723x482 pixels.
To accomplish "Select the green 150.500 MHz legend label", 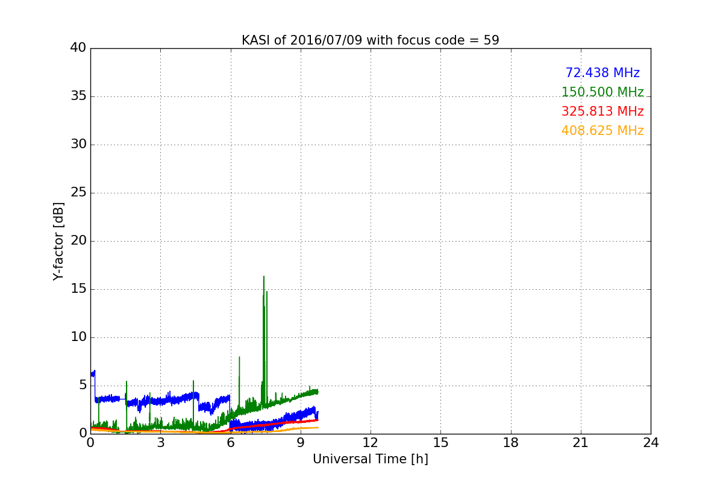I will (602, 92).
